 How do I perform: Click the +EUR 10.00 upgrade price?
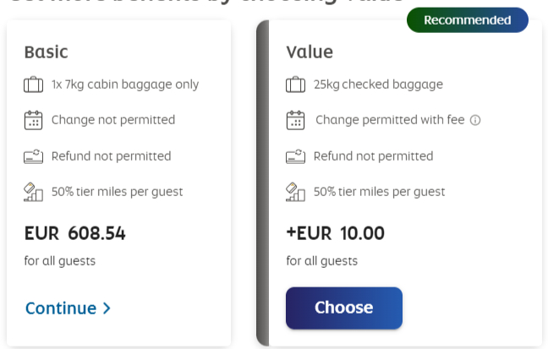335,233
